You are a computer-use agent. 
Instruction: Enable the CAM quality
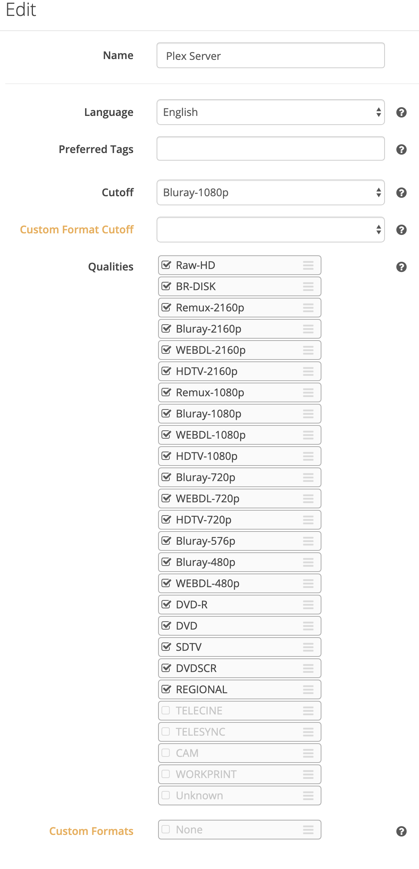pos(166,753)
